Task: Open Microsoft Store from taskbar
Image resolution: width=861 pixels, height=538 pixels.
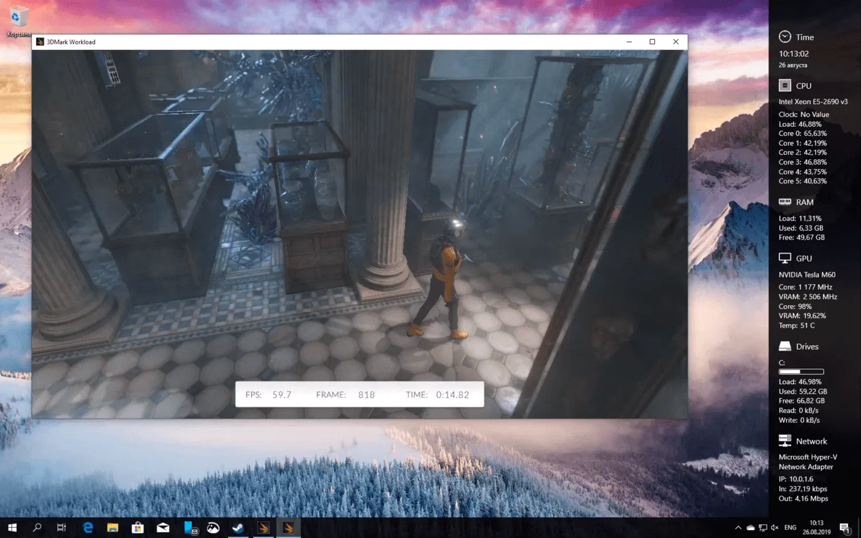Action: pyautogui.click(x=138, y=528)
